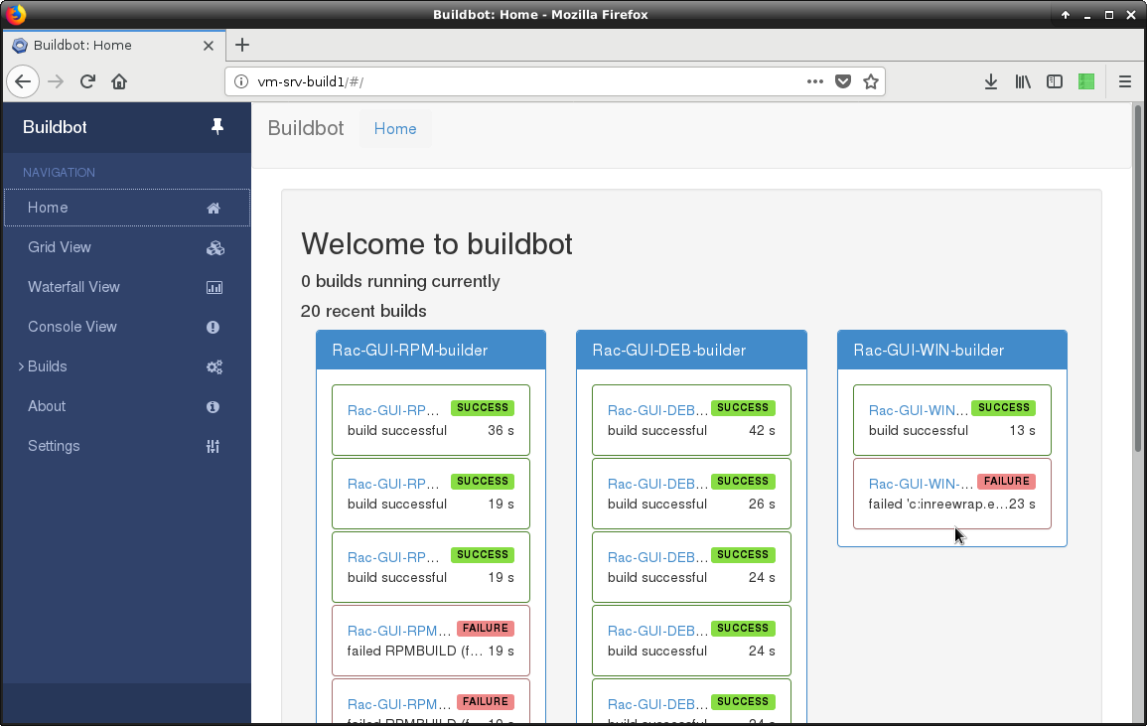Click the Console View exclamation icon

click(x=213, y=327)
